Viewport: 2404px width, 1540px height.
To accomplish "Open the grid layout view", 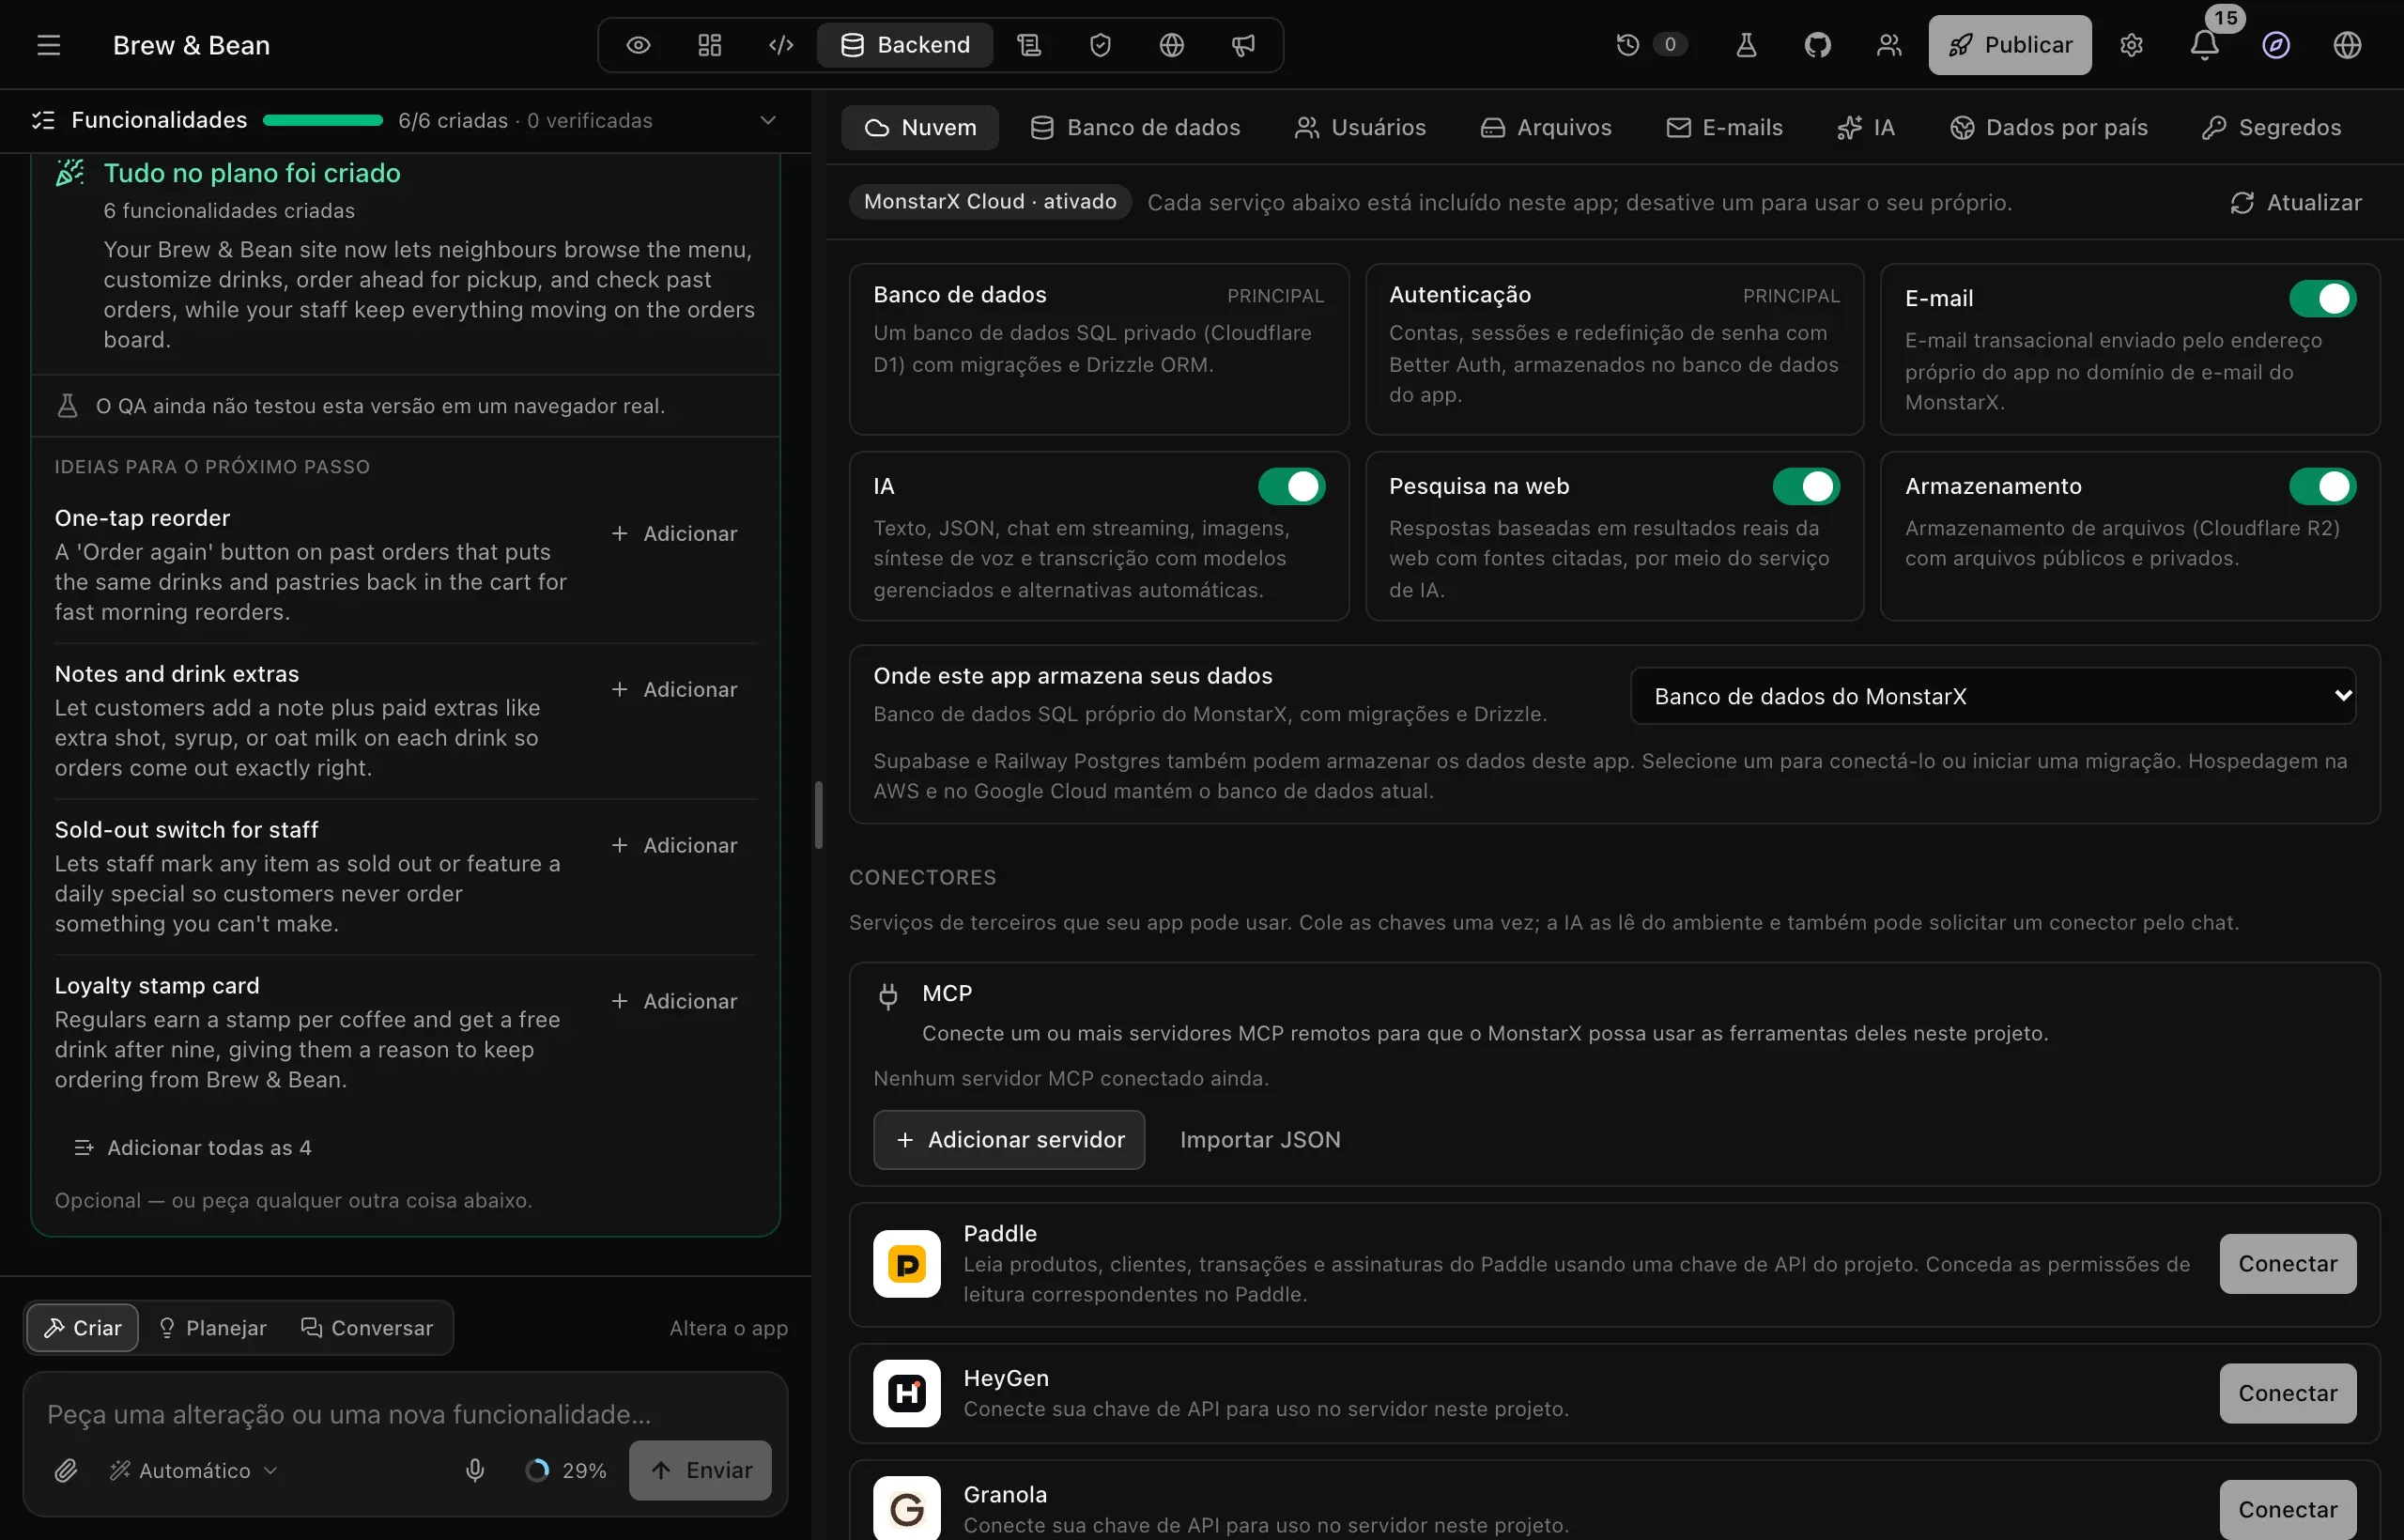I will tap(709, 45).
